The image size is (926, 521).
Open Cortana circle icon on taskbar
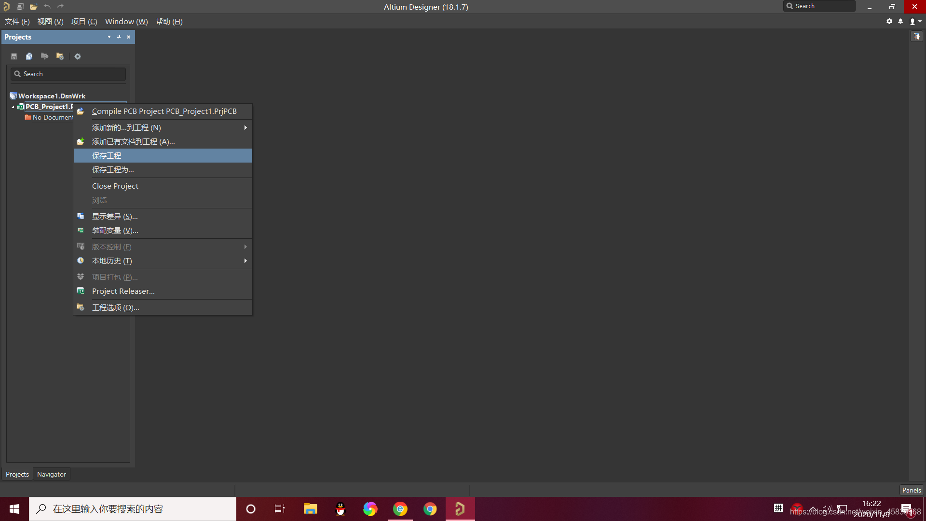251,509
